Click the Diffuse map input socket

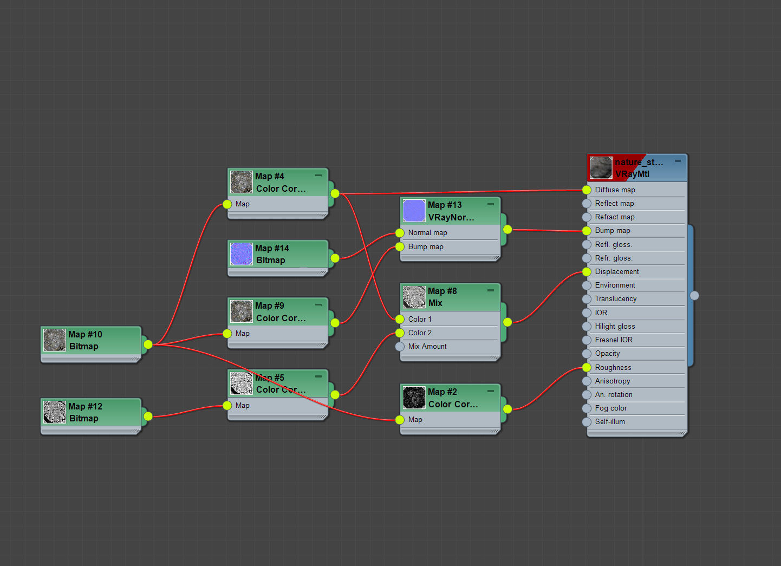click(587, 190)
